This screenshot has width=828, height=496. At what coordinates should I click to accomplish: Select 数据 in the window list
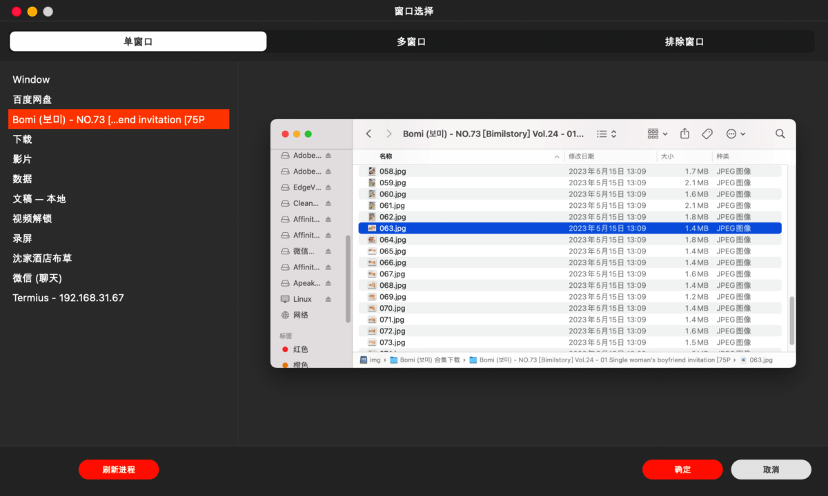[x=119, y=178]
